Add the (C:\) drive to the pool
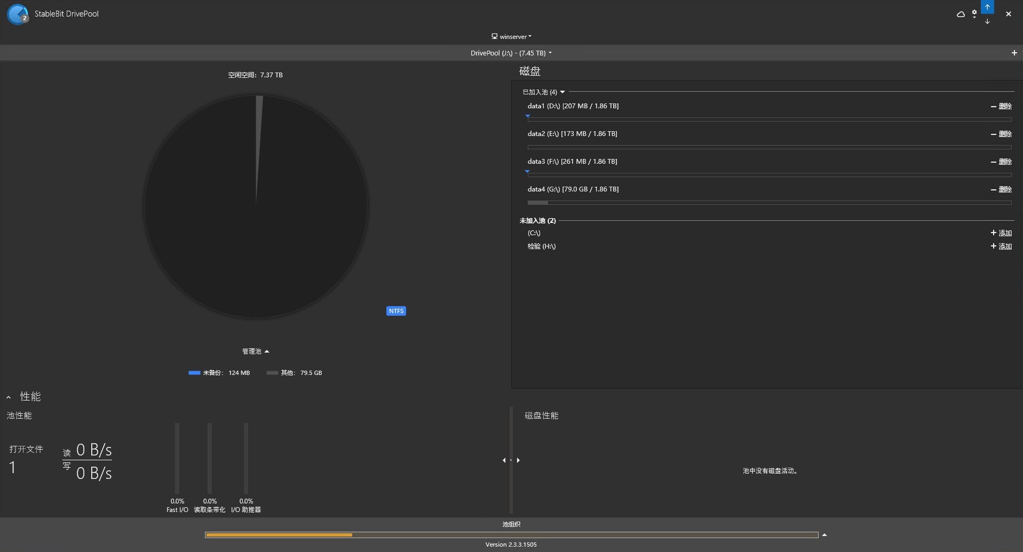Viewport: 1023px width, 552px height. click(x=1001, y=233)
